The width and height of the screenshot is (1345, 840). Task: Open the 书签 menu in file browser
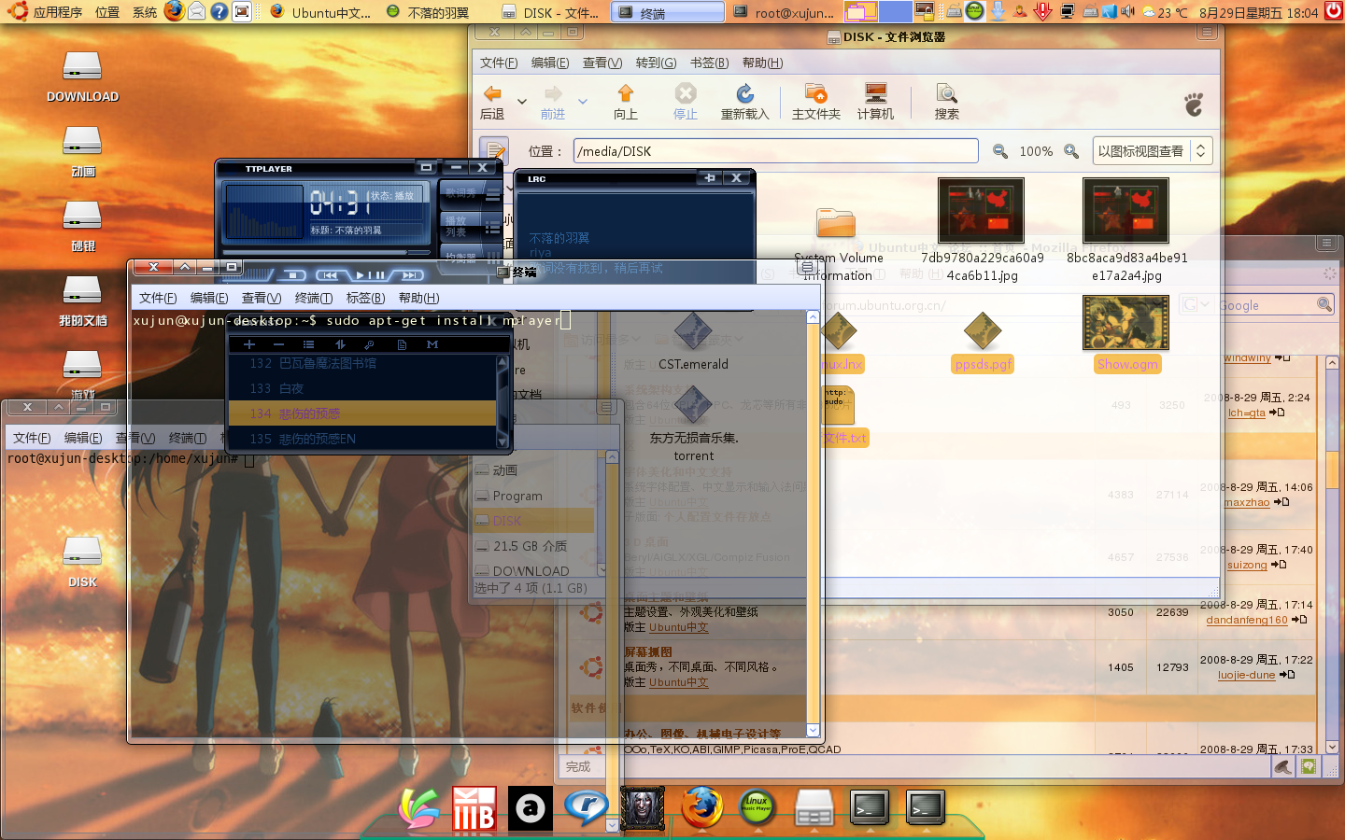(x=709, y=63)
